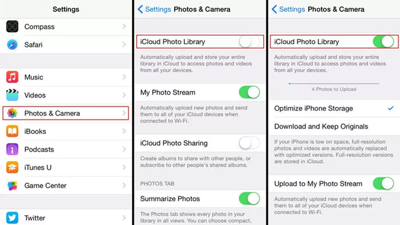Screen dimensions: 400x225
Task: Expand the Podcasts row chevron
Action: pyautogui.click(x=124, y=149)
